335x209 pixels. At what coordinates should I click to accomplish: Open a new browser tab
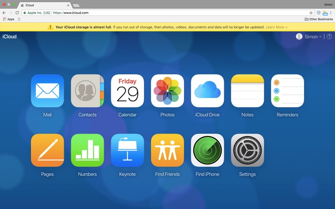(x=76, y=6)
